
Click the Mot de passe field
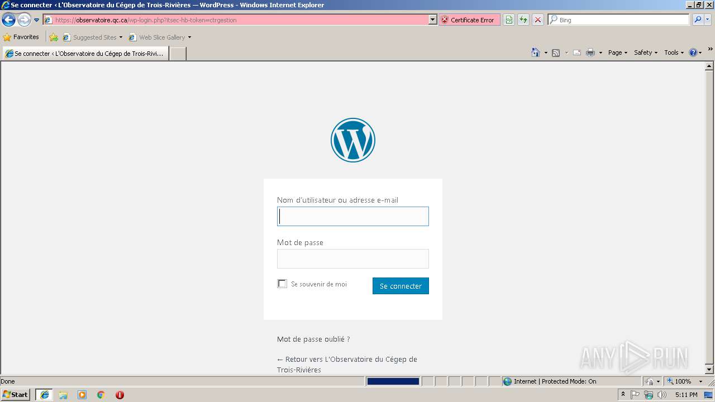pos(353,259)
